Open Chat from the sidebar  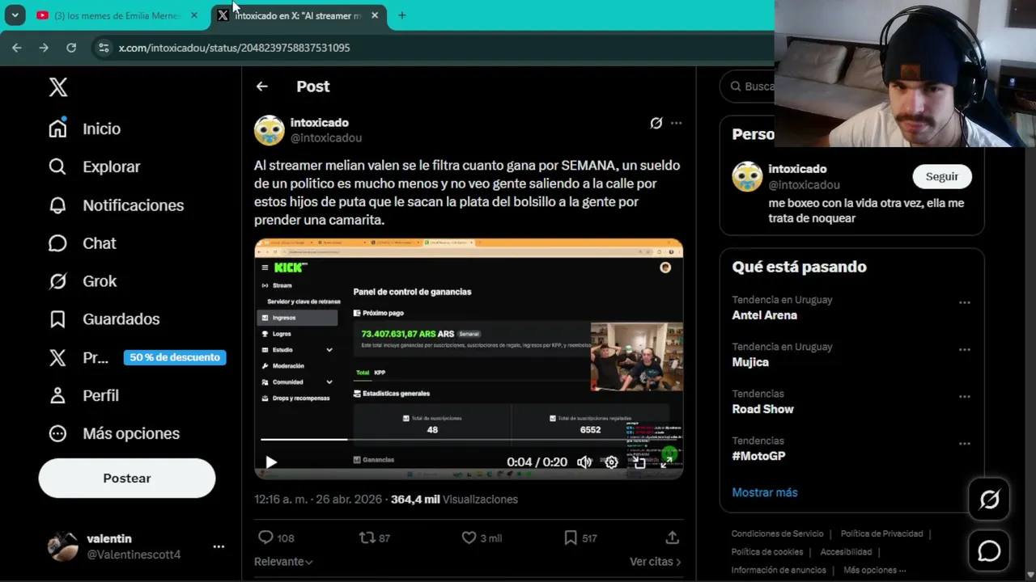click(82, 243)
